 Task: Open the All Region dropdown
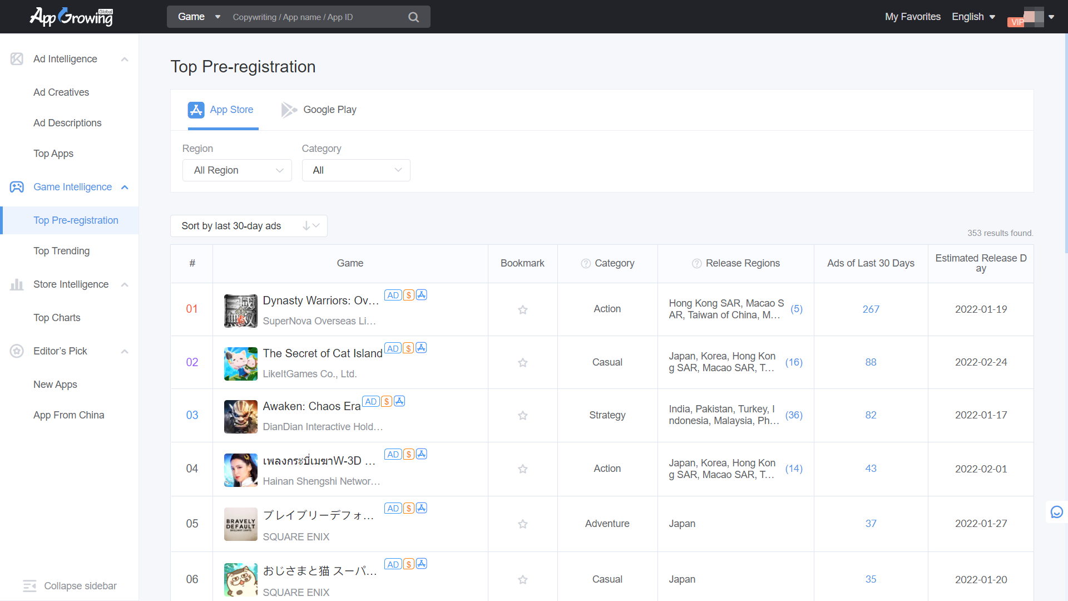(237, 170)
